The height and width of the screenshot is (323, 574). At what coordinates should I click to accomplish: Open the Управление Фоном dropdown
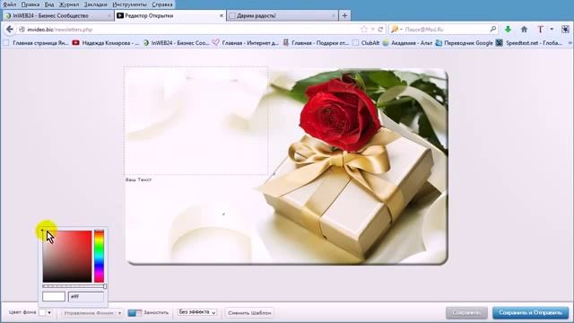[x=91, y=313]
